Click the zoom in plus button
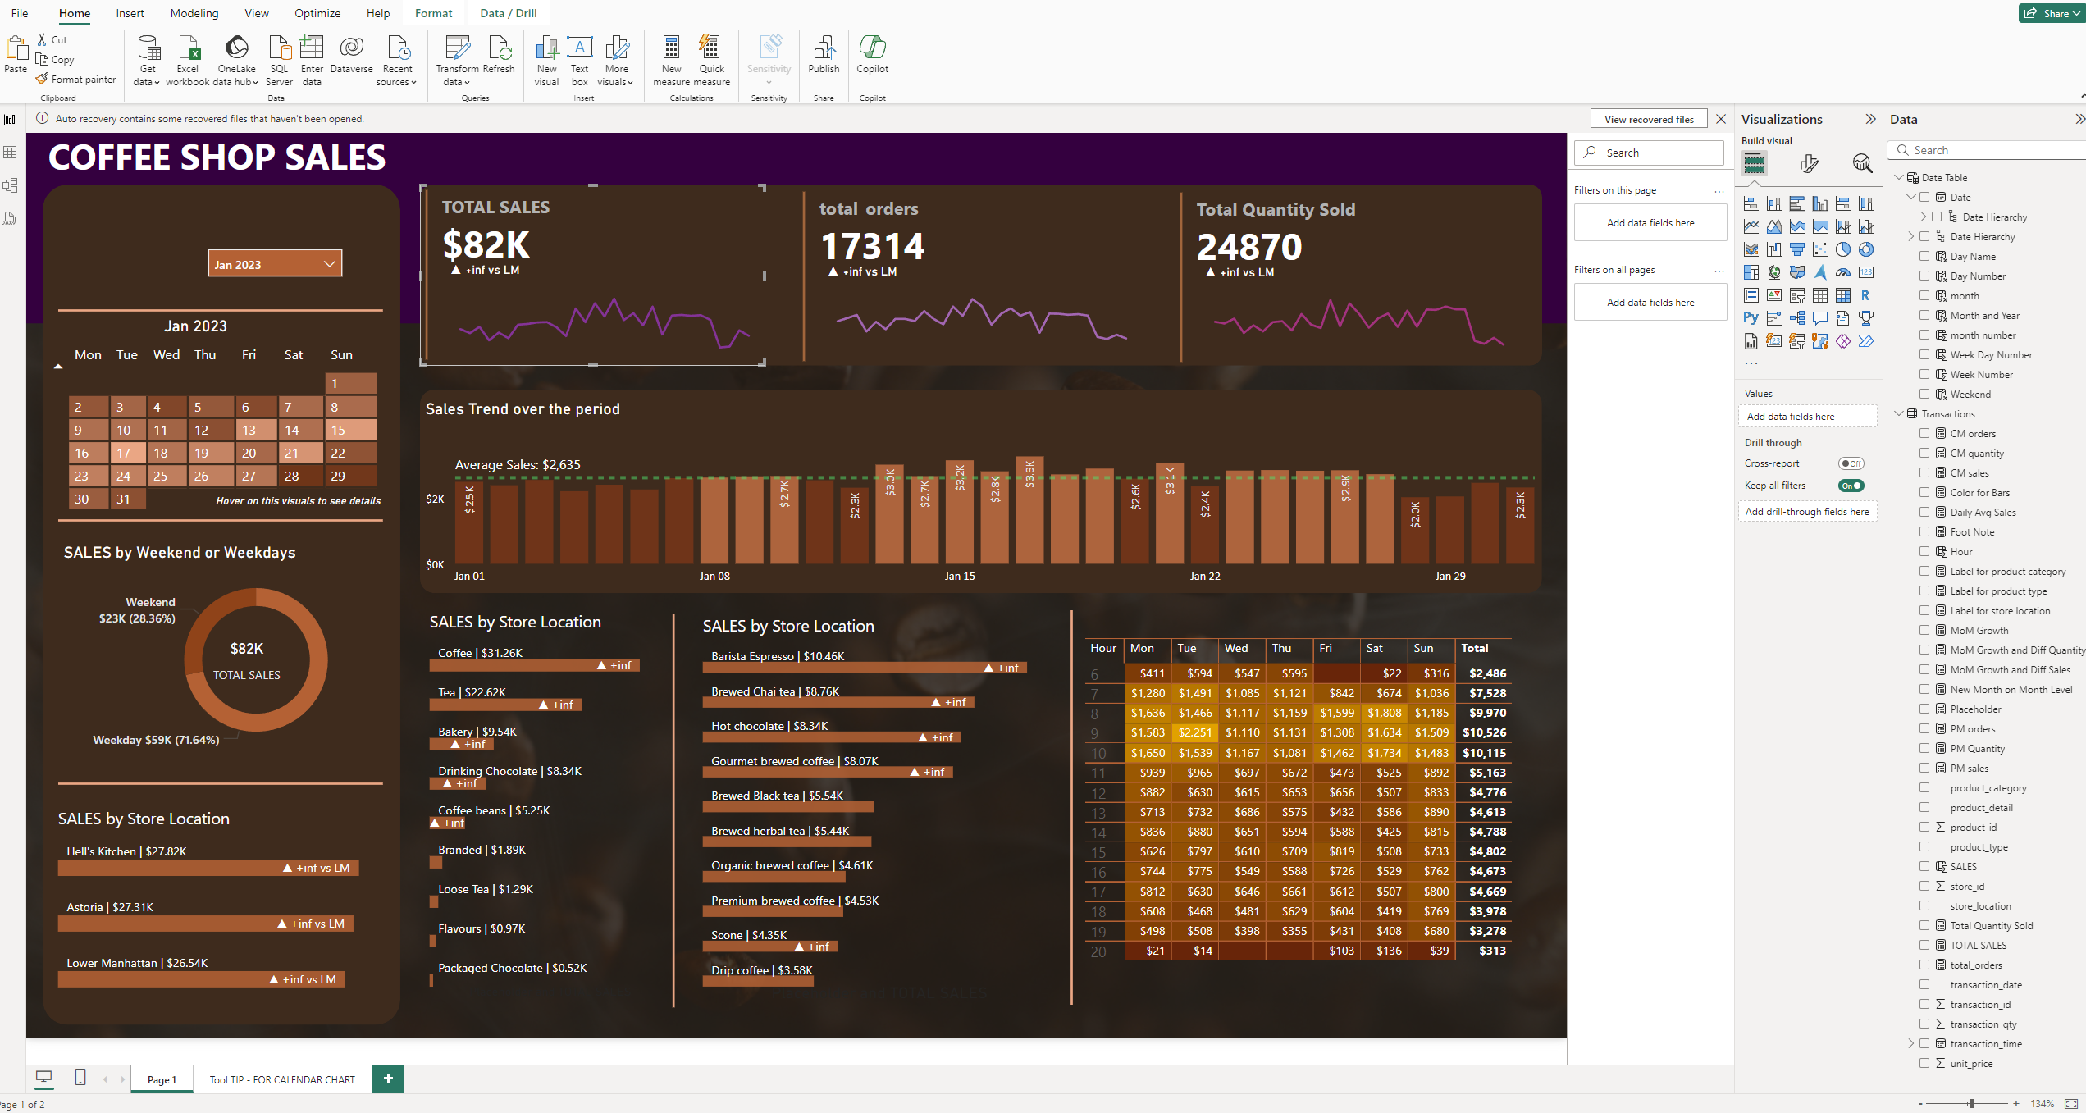 coord(2016,1103)
